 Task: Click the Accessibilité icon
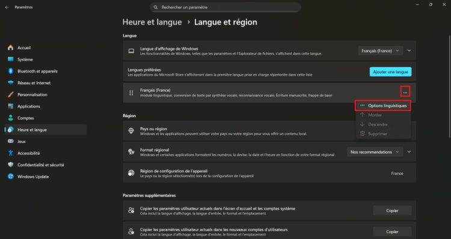pos(11,153)
